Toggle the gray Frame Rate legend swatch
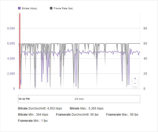The width and height of the screenshot is (158, 132). pyautogui.click(x=51, y=8)
